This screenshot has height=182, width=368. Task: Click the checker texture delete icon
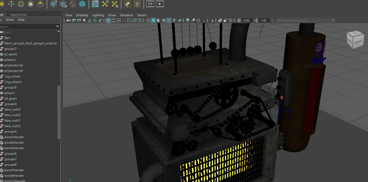click(115, 4)
